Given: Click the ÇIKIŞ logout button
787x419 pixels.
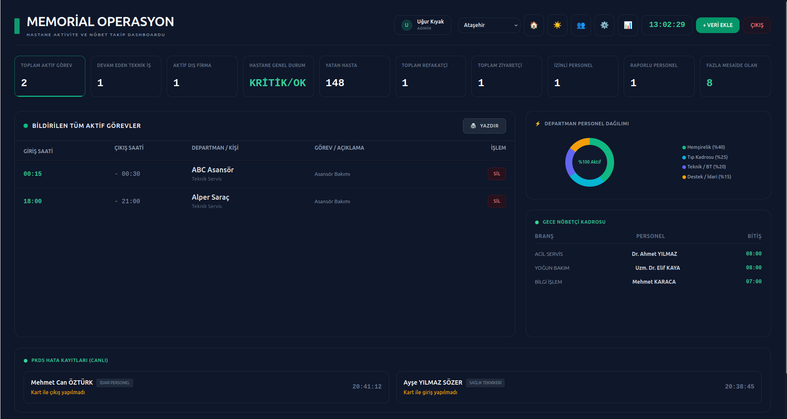Looking at the screenshot, I should (x=757, y=25).
